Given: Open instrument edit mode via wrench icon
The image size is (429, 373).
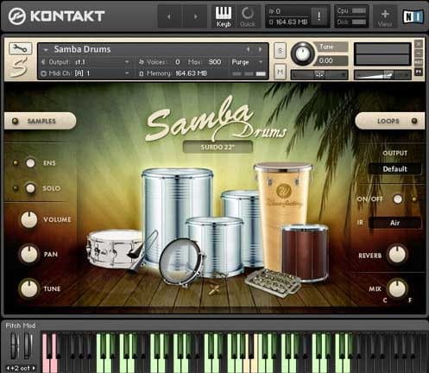Looking at the screenshot, I should [20, 49].
